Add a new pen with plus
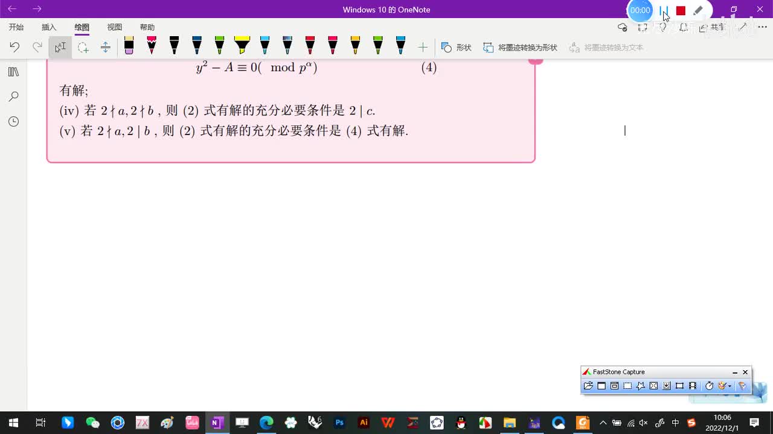The width and height of the screenshot is (773, 434). [x=423, y=47]
